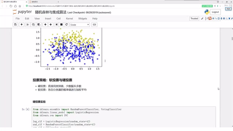Paste cells below in the Jupyter toolbar
The height and width of the screenshot is (131, 233).
coord(39,25)
